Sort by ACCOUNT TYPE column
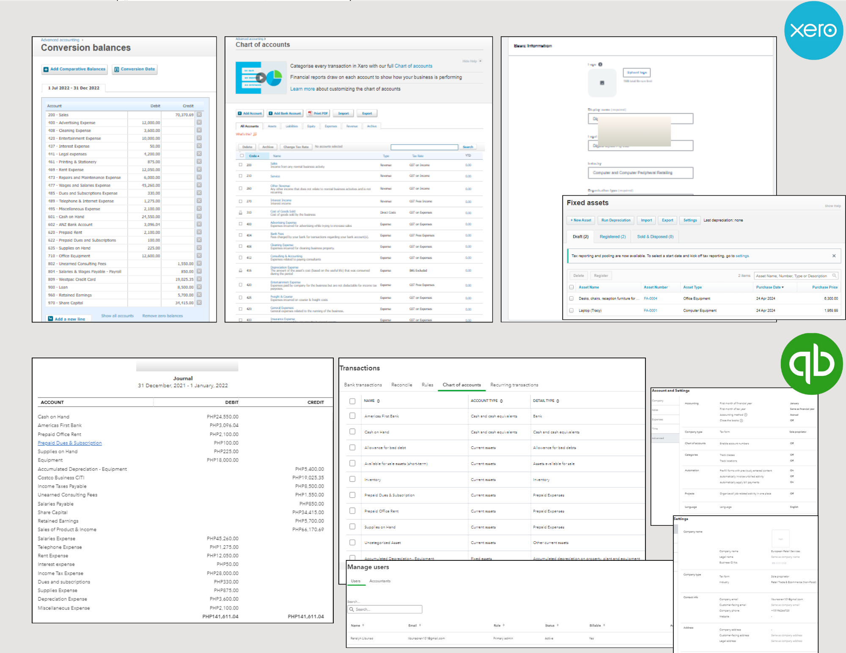 click(x=487, y=401)
